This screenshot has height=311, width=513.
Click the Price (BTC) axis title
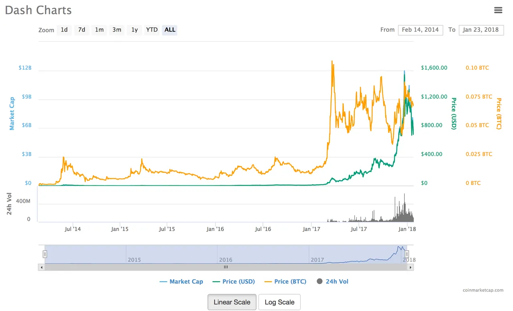(499, 113)
